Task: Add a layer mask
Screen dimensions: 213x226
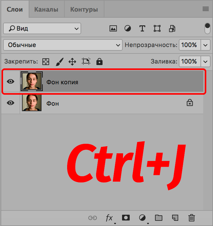Action: click(x=126, y=218)
